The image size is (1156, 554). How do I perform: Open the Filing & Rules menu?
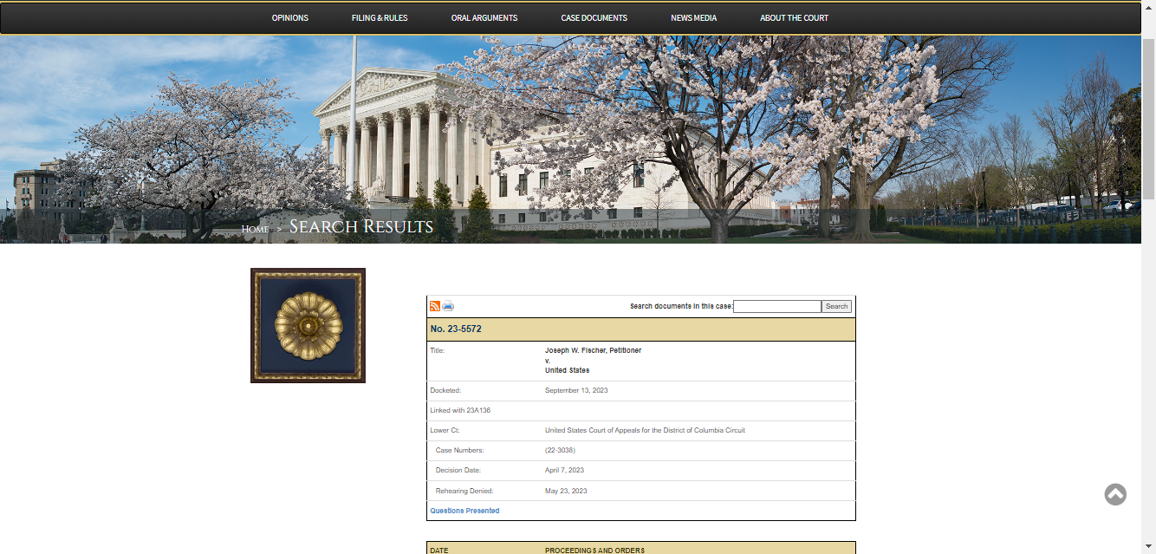pos(380,18)
